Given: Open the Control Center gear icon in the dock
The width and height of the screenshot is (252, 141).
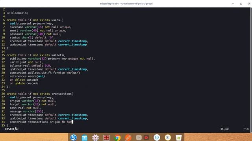Looking at the screenshot, I should [x=95, y=137].
